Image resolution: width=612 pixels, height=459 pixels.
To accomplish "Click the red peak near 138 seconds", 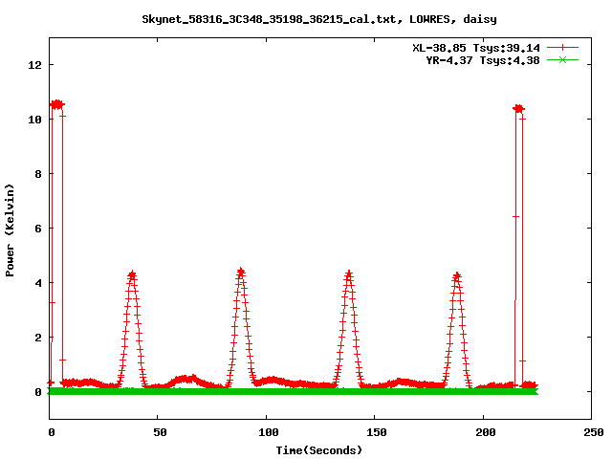I will 349,274.
